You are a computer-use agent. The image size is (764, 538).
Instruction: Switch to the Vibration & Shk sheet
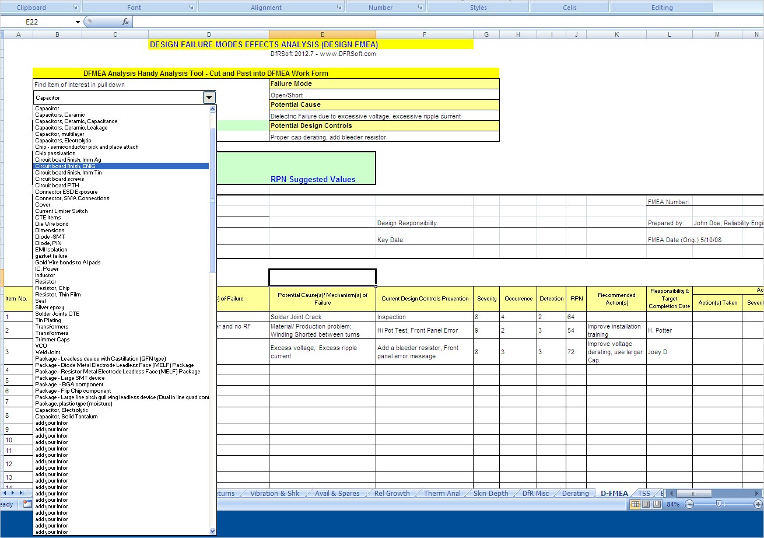click(x=275, y=493)
